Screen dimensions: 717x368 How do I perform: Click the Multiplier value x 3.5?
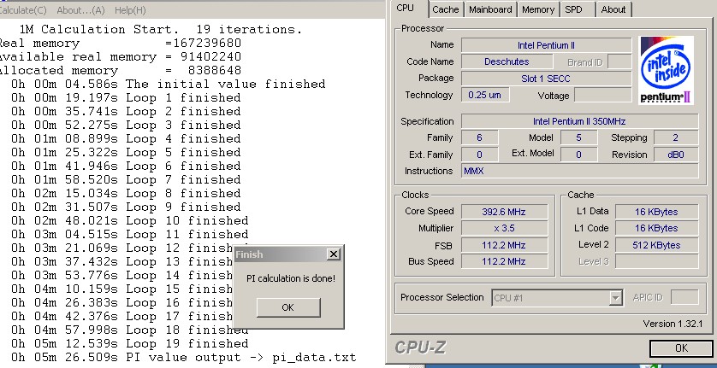(504, 228)
